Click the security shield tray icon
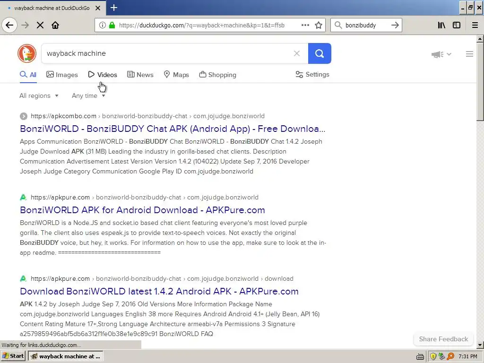Image resolution: width=484 pixels, height=363 pixels. pyautogui.click(x=433, y=356)
